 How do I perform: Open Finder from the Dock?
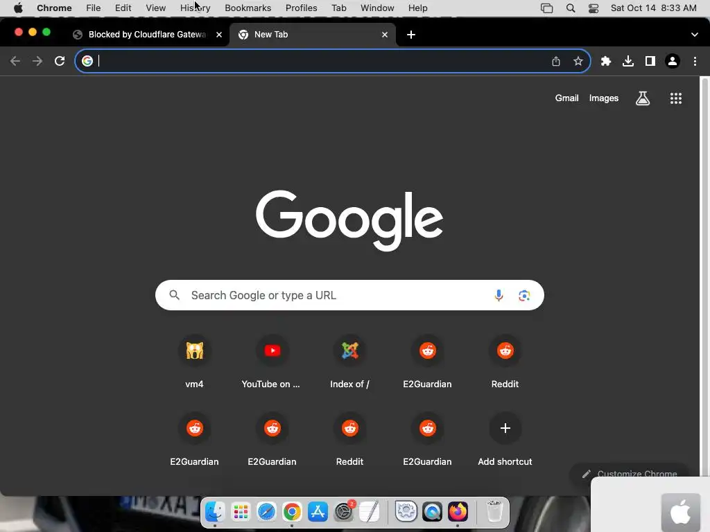215,512
